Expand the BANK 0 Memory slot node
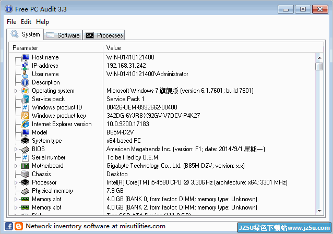The image size is (333, 234). click(16, 199)
